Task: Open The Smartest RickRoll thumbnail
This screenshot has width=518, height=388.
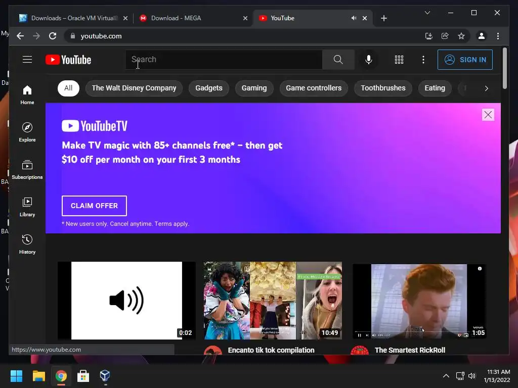Action: point(419,301)
